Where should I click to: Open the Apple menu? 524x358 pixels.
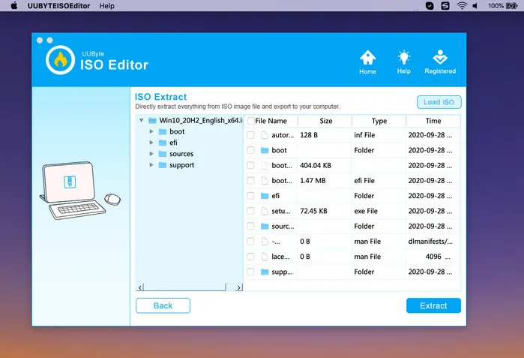tap(14, 6)
